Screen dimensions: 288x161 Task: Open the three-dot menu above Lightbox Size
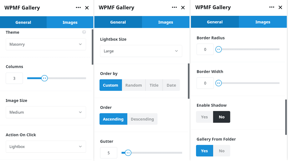tap(174, 8)
